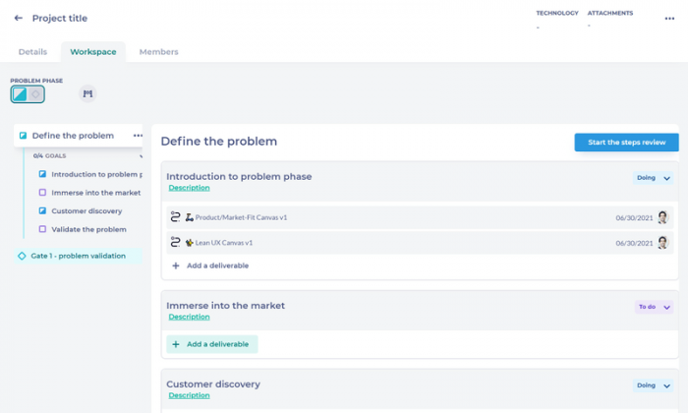Image resolution: width=688 pixels, height=413 pixels.
Task: Toggle the Problem Phase gate diamond icon
Action: [x=35, y=94]
